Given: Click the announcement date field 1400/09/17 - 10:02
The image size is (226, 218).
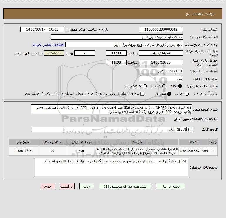Looking at the screenshot, I should pyautogui.click(x=42, y=30).
